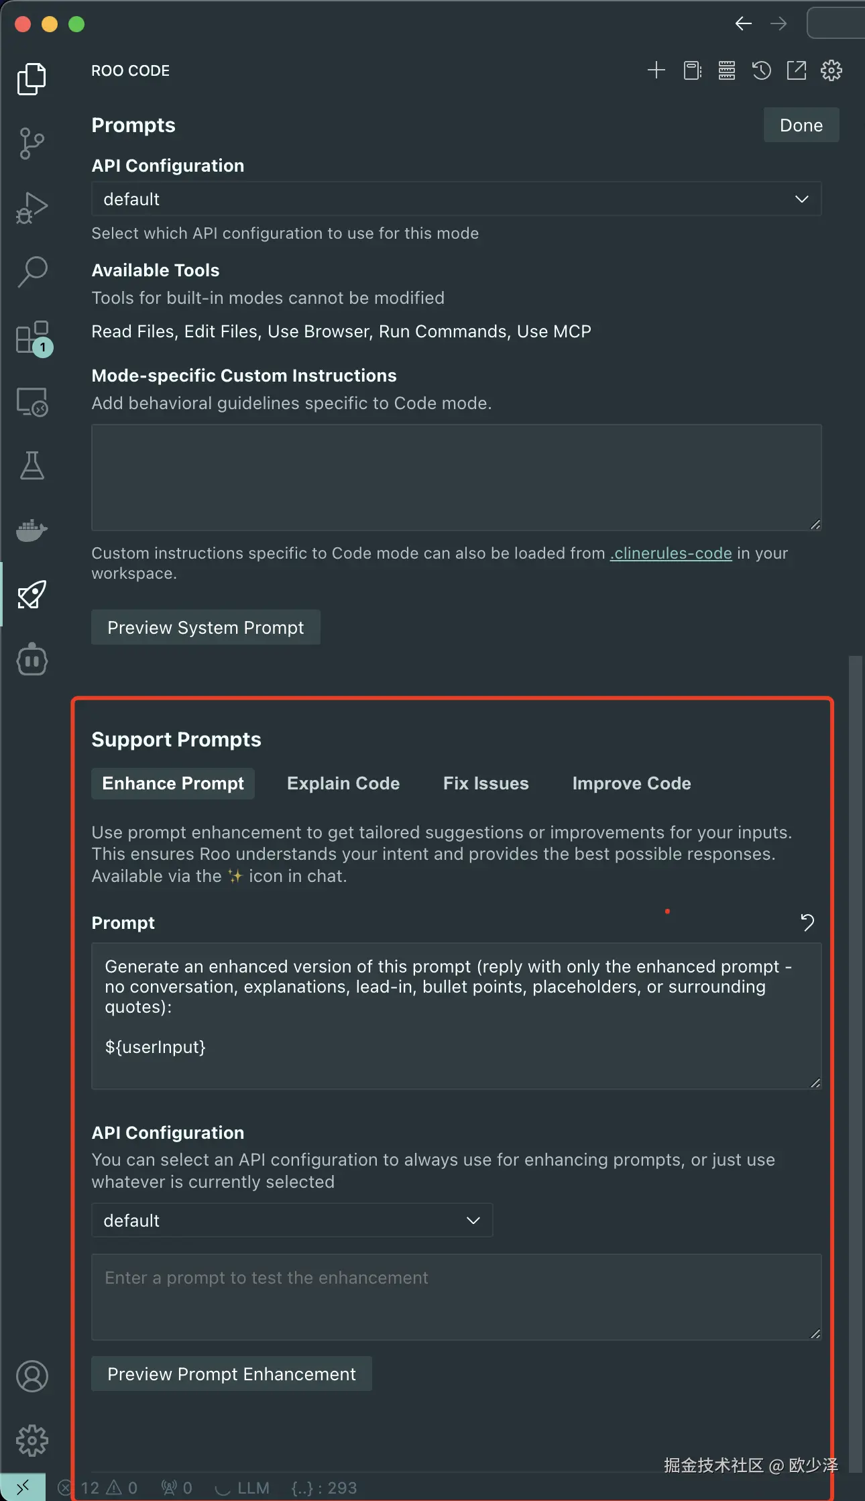The width and height of the screenshot is (865, 1501).
Task: Open the Explorer view in the activity bar
Action: pos(32,79)
